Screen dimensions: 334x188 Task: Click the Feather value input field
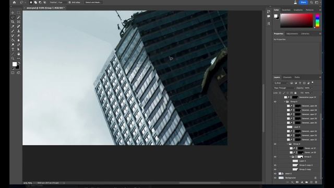[x=62, y=2]
